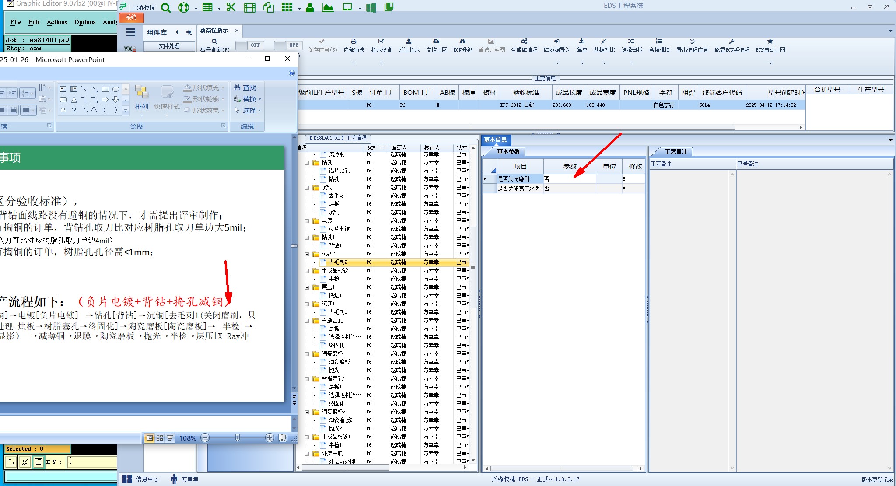896x486 pixels.
Task: Select the 去毛刺2 process row
Action: 338,262
